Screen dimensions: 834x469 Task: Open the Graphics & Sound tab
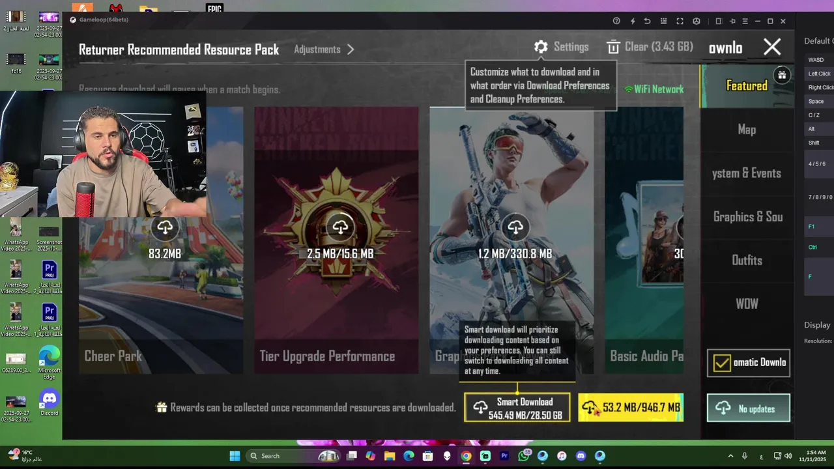pyautogui.click(x=747, y=217)
